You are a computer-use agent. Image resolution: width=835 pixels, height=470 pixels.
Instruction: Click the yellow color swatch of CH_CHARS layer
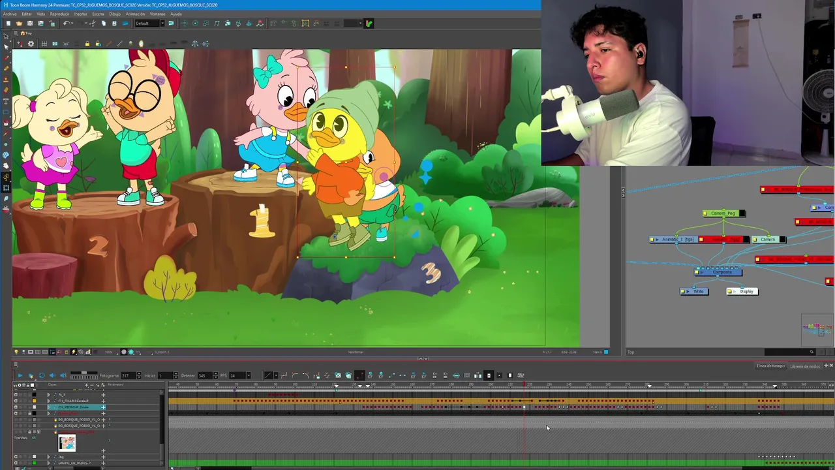[x=34, y=401]
